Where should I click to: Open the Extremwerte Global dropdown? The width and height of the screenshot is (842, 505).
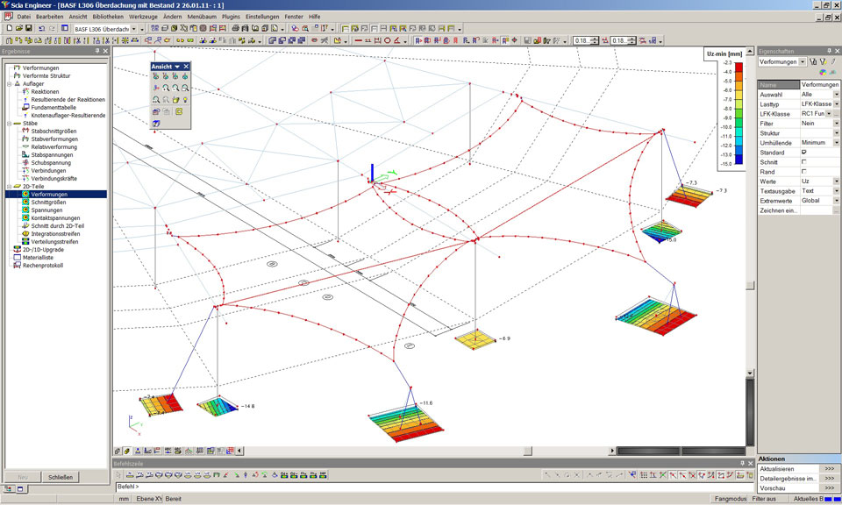pyautogui.click(x=836, y=201)
